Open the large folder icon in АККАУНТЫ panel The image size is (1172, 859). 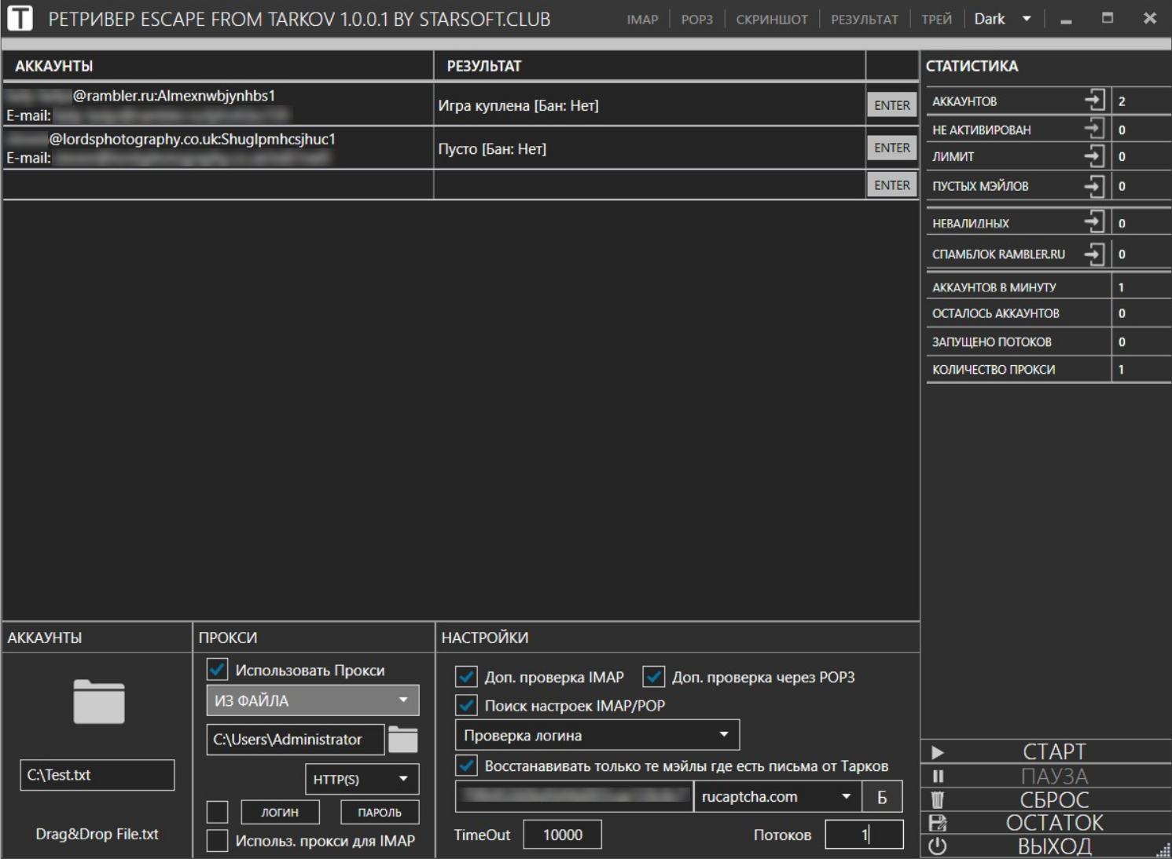(98, 701)
